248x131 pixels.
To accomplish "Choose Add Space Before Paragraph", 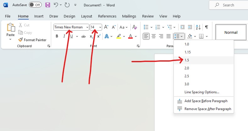I will [x=206, y=101].
